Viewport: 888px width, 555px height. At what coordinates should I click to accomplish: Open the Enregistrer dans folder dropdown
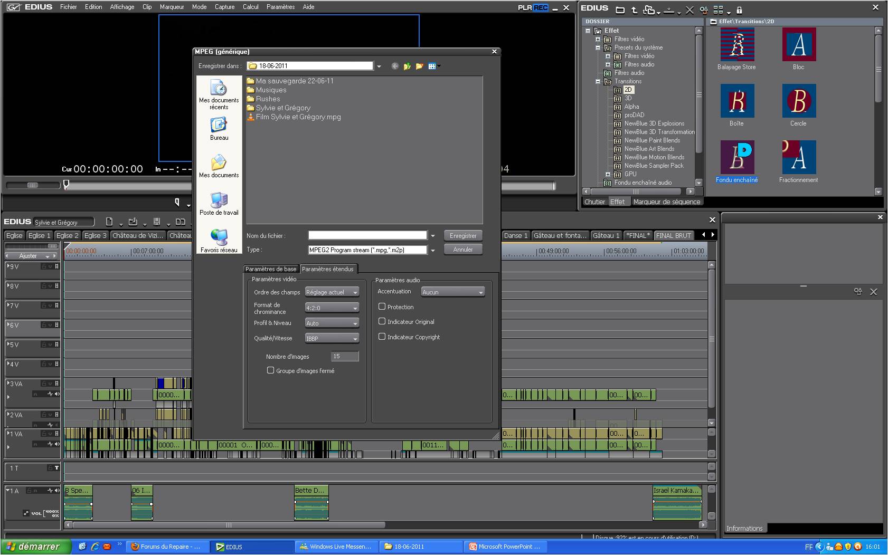click(x=379, y=66)
